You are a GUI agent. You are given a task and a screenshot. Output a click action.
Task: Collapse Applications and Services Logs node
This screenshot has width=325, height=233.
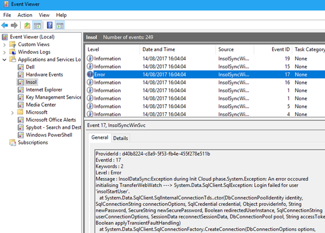5,59
